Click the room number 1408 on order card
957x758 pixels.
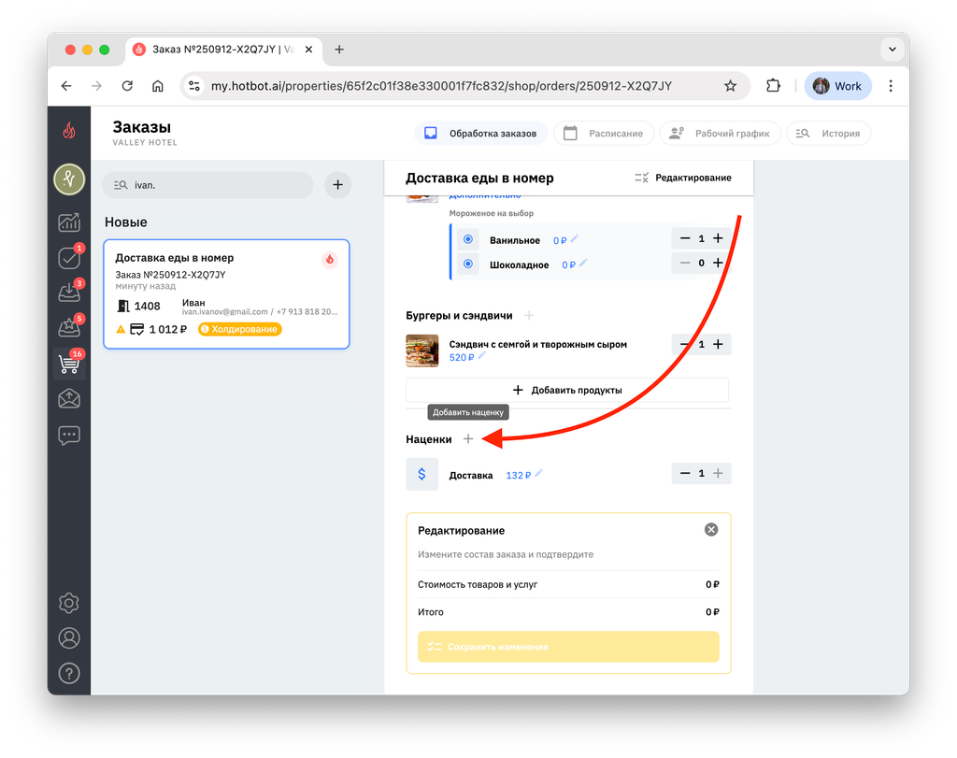point(147,306)
